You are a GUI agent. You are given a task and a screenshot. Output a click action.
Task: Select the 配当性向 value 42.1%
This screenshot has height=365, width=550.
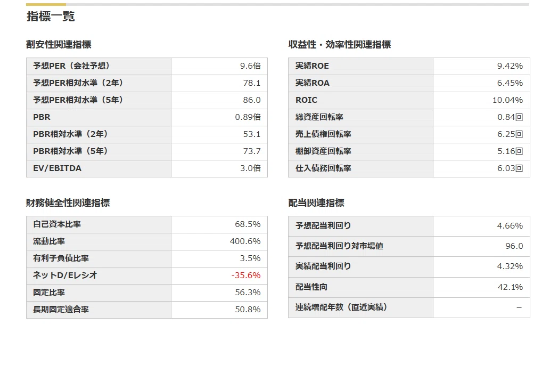tap(511, 287)
